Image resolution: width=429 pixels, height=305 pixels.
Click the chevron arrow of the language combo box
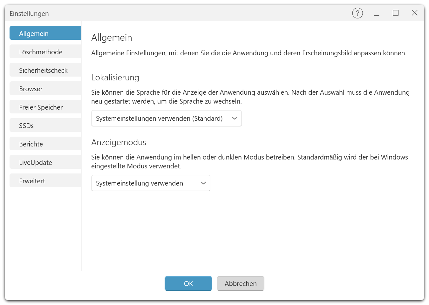pyautogui.click(x=235, y=119)
